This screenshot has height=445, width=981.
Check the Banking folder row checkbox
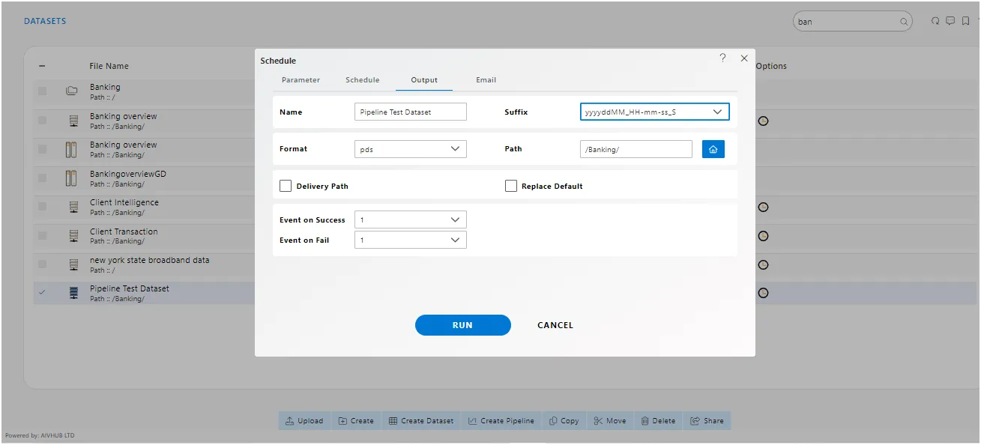click(x=42, y=91)
